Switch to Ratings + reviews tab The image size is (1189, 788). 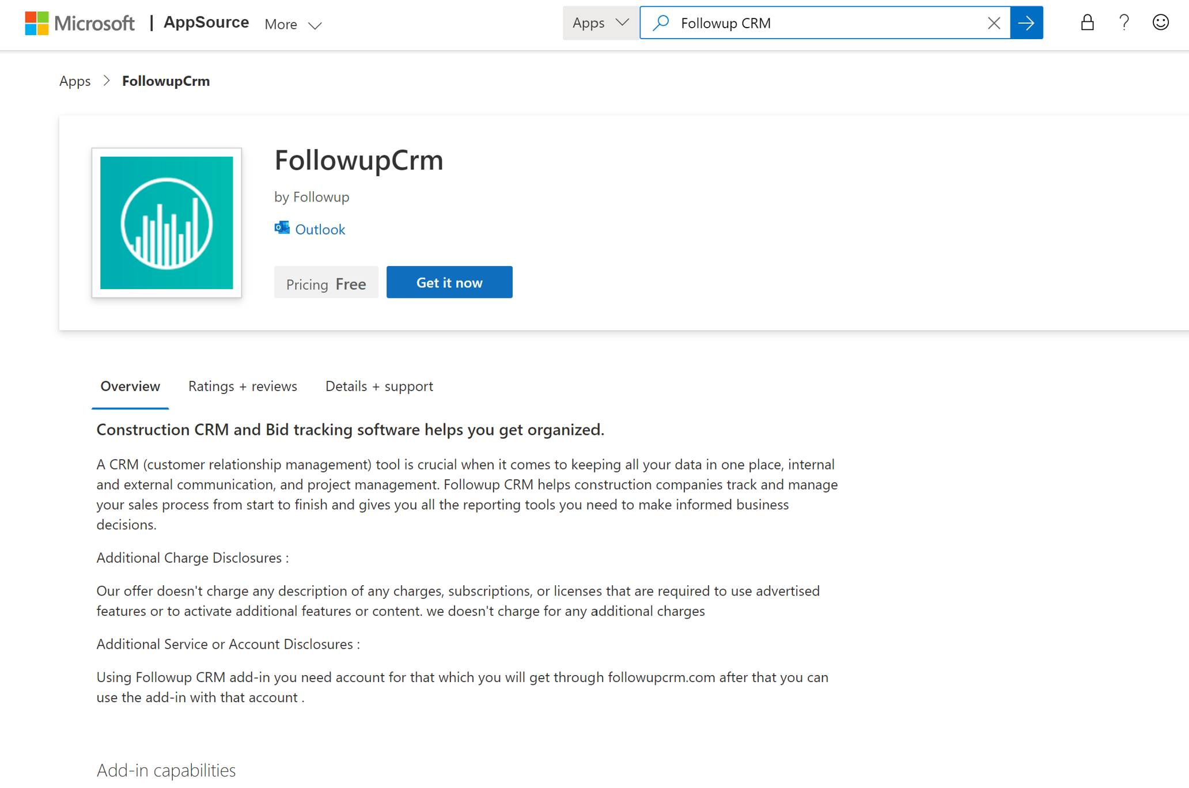tap(243, 387)
